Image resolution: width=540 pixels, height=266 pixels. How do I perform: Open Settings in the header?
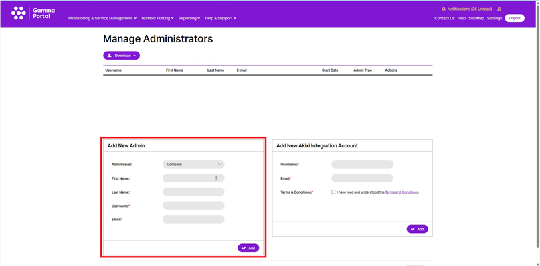coord(494,18)
